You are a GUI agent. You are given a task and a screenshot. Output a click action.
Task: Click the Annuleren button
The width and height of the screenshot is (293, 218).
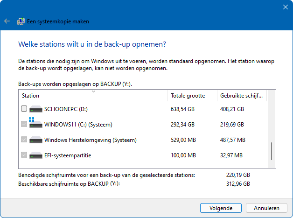(x=266, y=208)
